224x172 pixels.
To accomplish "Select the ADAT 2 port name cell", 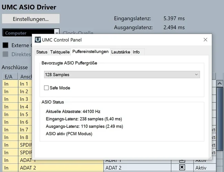I will point(61,168).
